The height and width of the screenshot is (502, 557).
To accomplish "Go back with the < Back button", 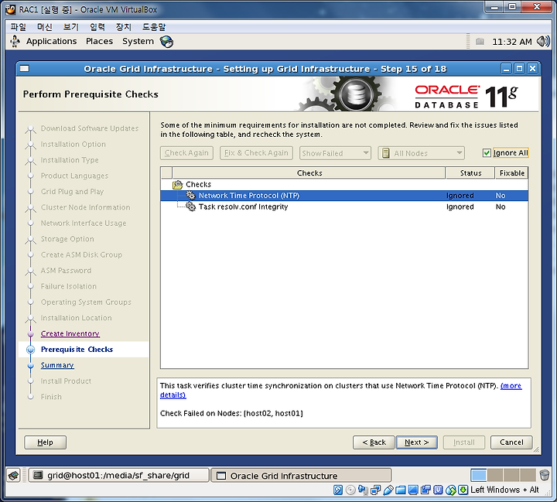I will [374, 442].
